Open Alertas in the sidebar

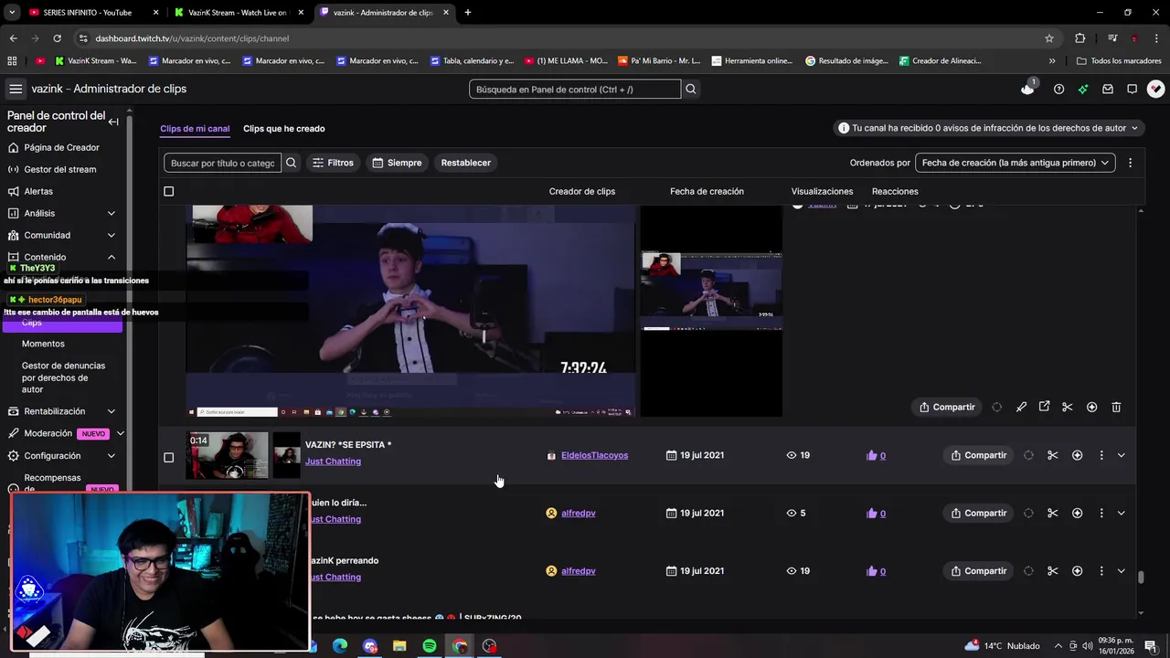pyautogui.click(x=38, y=191)
